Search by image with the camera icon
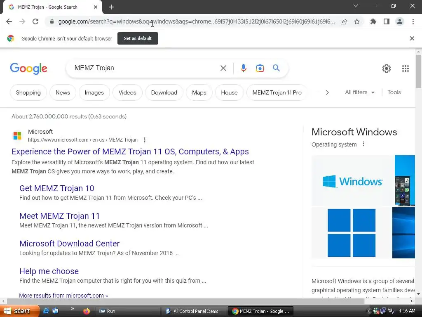This screenshot has height=317, width=422. click(x=260, y=68)
